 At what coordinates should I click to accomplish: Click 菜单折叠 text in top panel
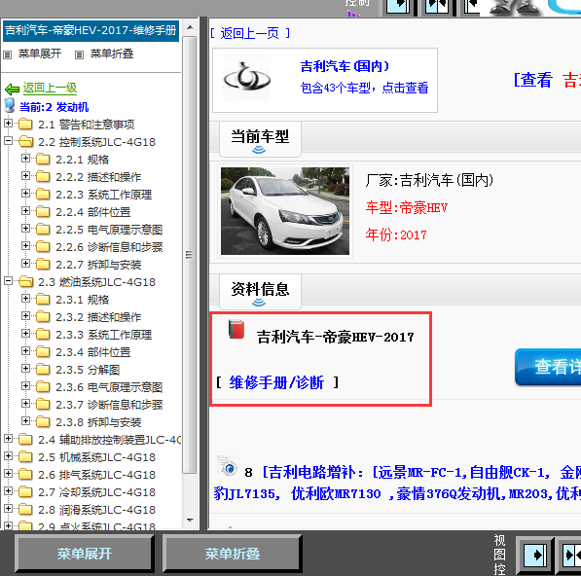coord(112,54)
